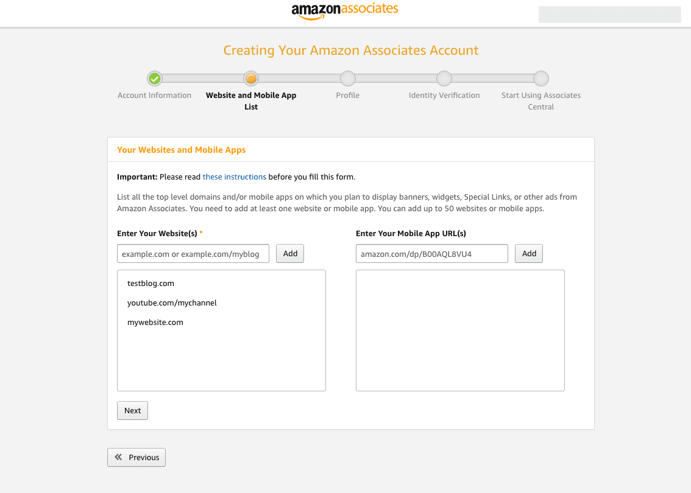691x493 pixels.
Task: Click the orange Website and Mobile App step circle
Action: (251, 79)
